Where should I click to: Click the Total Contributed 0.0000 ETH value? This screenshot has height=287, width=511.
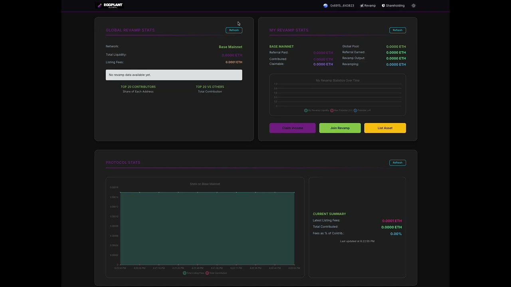coord(392,227)
